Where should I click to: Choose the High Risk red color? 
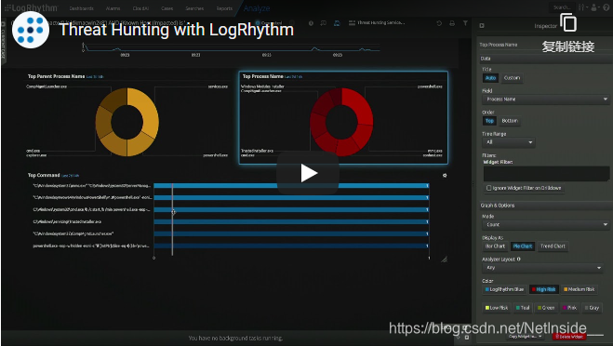[543, 289]
